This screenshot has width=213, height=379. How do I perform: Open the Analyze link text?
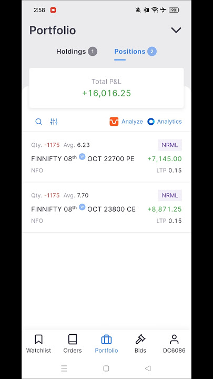point(132,122)
